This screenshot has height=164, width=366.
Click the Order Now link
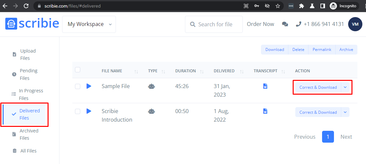point(261,24)
